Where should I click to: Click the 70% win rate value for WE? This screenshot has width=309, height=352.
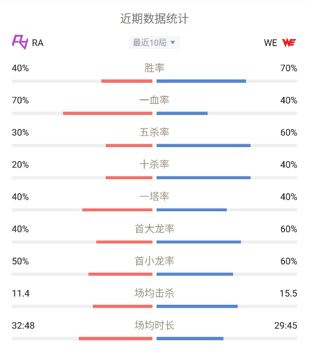[x=289, y=68]
